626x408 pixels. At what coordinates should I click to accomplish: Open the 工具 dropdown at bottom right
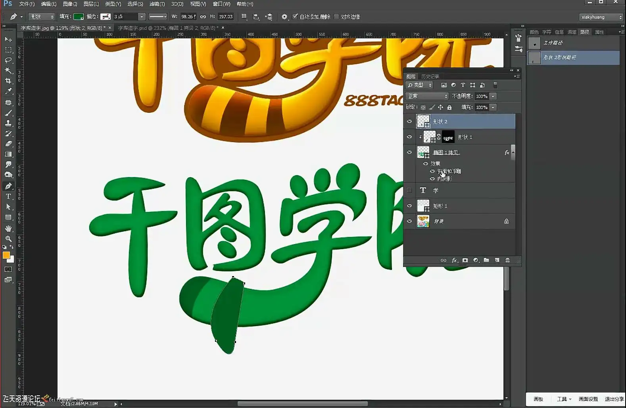(564, 399)
